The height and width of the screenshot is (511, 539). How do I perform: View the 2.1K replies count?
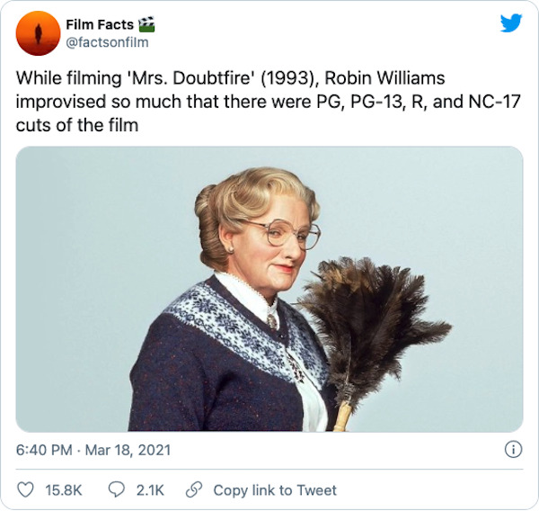click(x=150, y=490)
